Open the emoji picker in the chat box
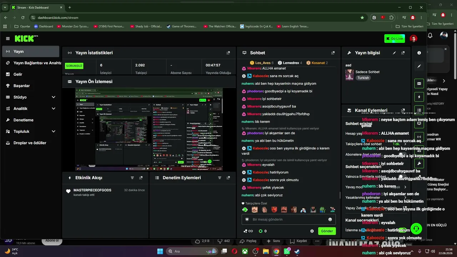This screenshot has height=257, width=457. click(330, 220)
